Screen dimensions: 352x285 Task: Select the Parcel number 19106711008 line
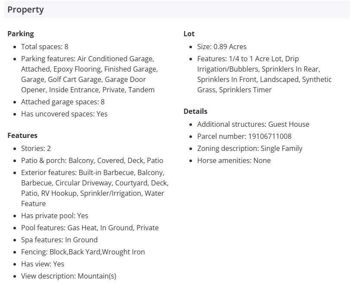(244, 136)
